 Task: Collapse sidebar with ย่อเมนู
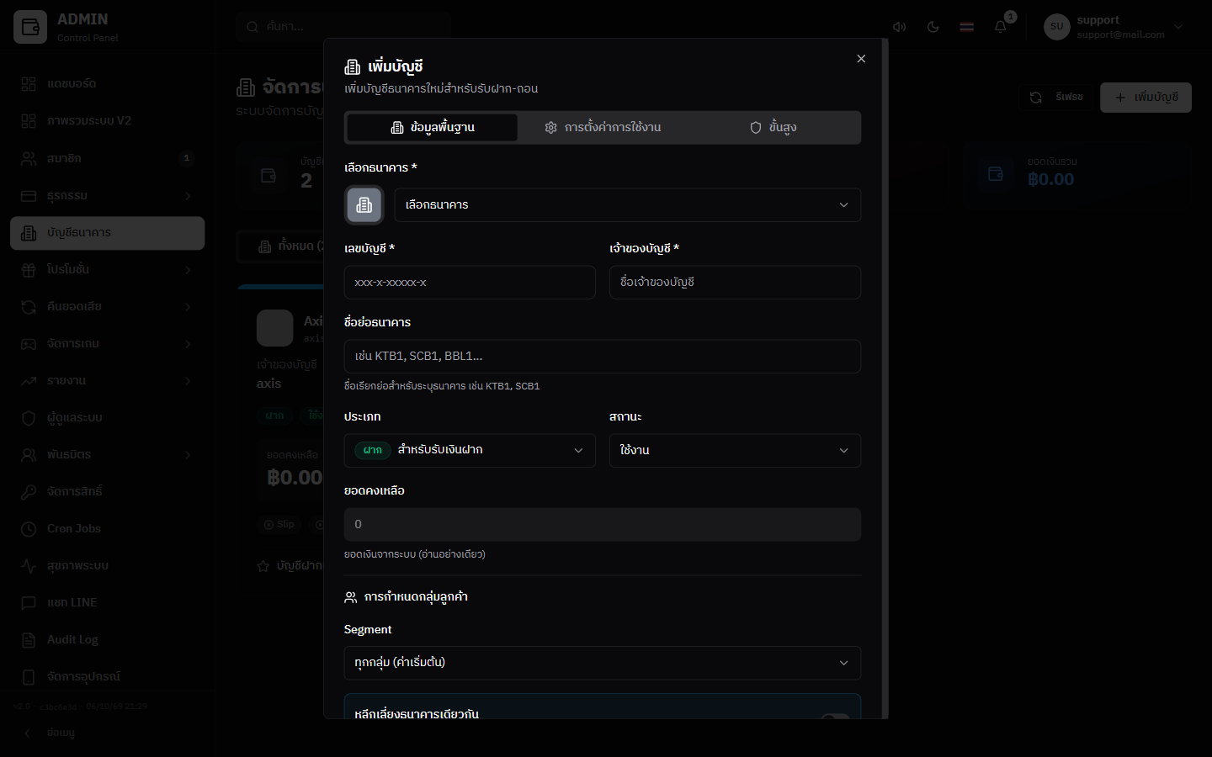tap(107, 733)
